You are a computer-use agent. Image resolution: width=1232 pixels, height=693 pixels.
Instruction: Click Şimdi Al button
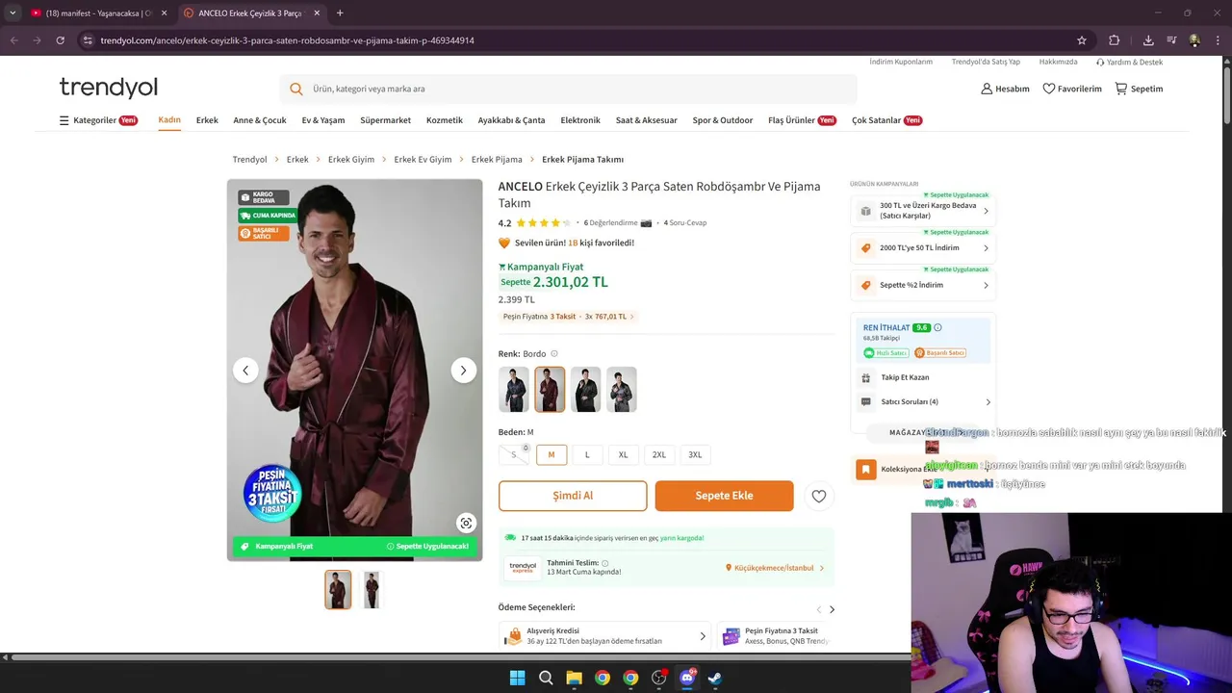573,496
